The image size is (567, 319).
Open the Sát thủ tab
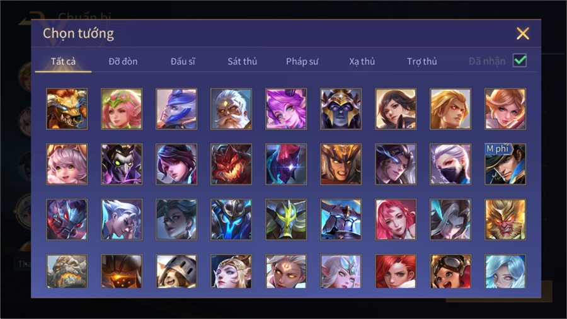pos(243,62)
